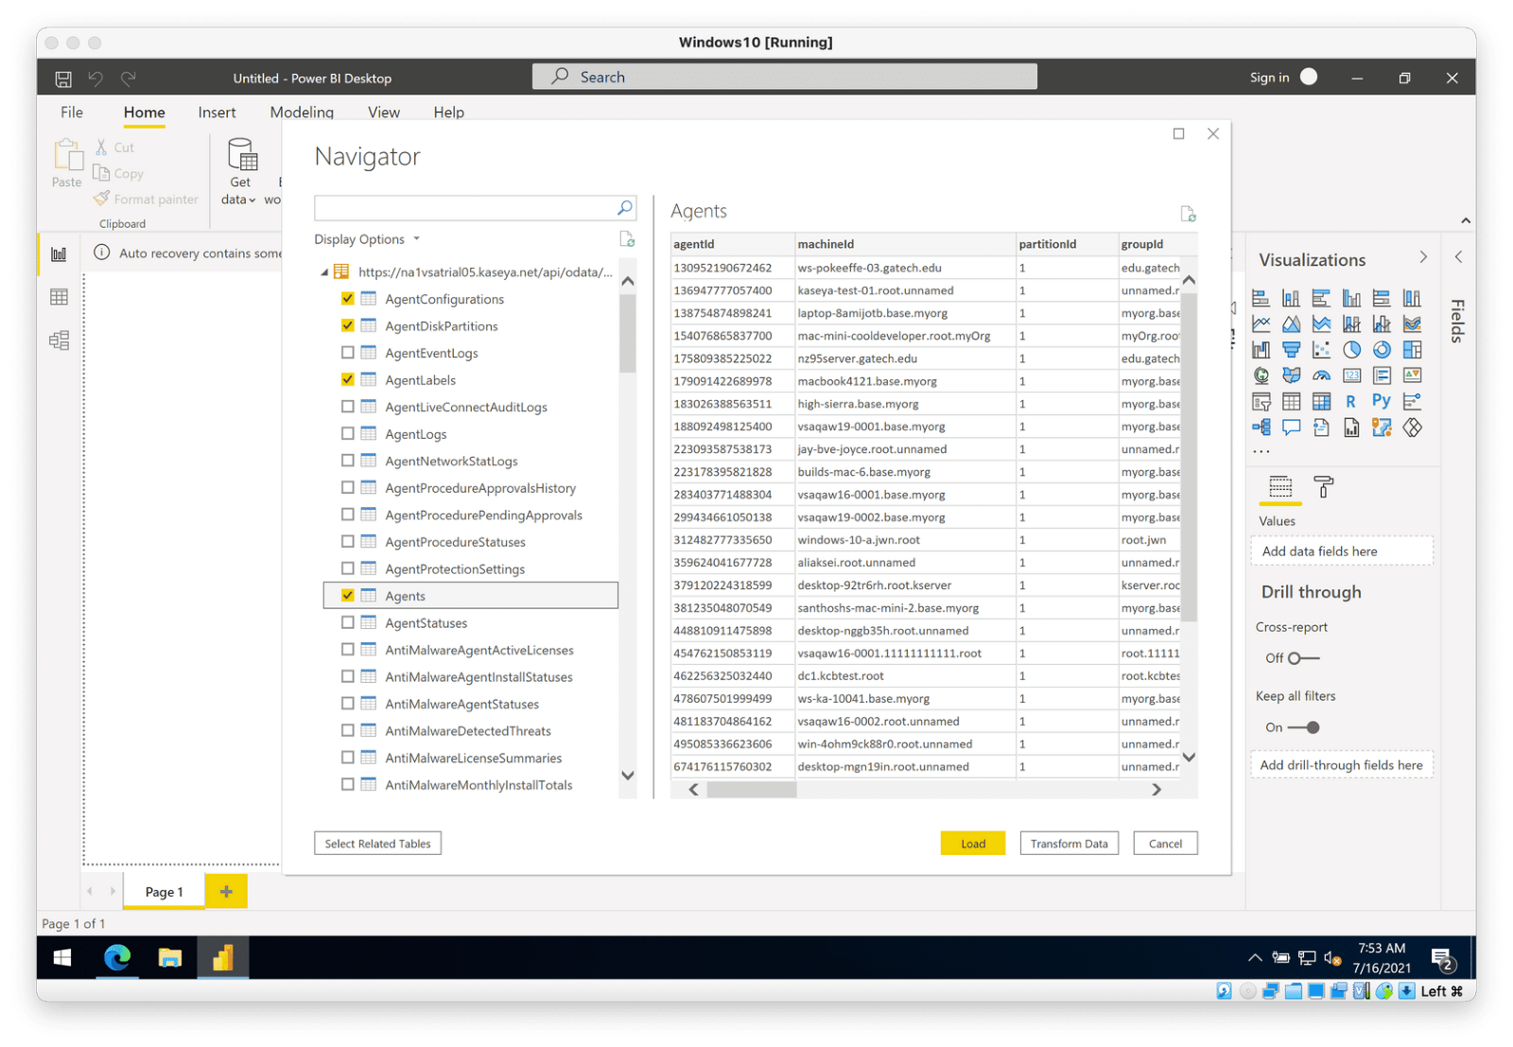Check the AntiMalwareDetectedThreats table
This screenshot has width=1513, height=1047.
click(x=348, y=730)
